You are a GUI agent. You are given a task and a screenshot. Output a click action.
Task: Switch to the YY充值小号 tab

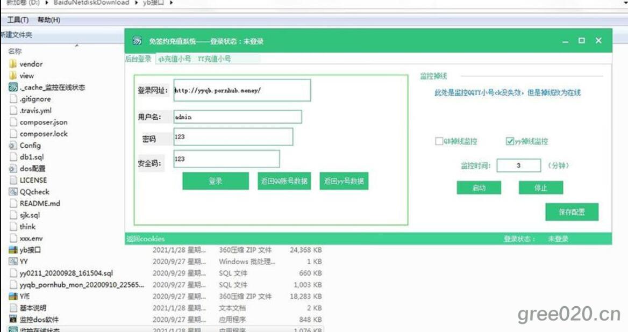214,59
